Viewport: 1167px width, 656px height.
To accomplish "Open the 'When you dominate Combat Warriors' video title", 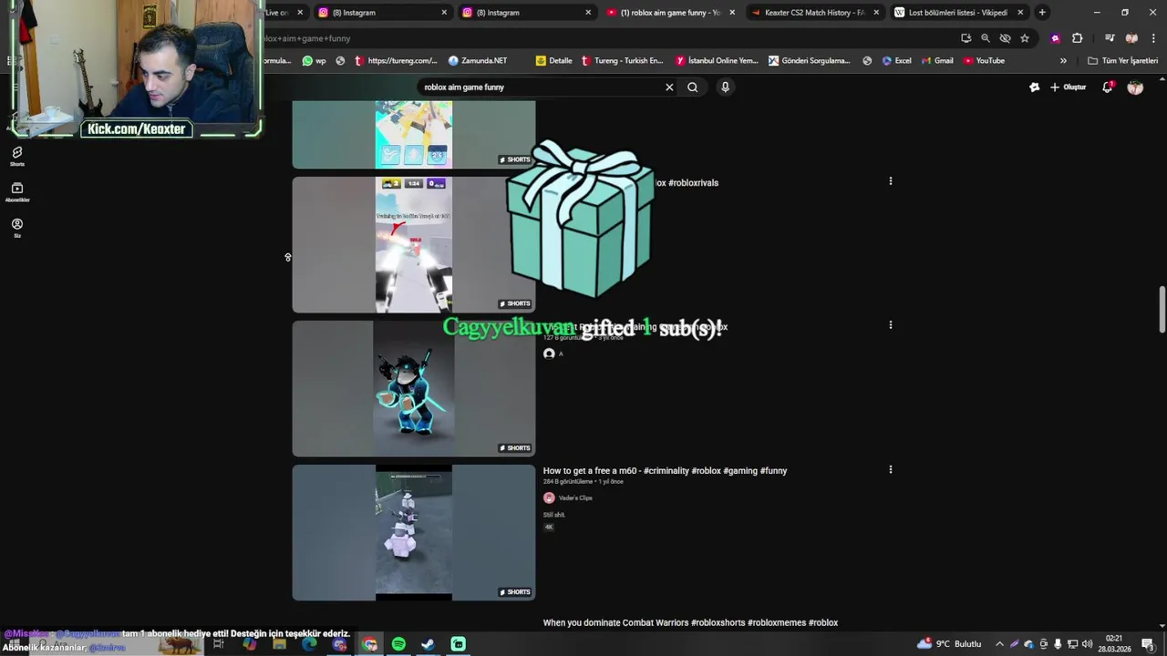I will tap(690, 623).
